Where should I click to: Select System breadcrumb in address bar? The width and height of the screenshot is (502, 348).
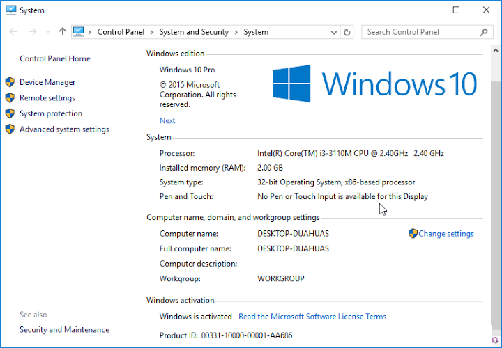click(x=256, y=32)
